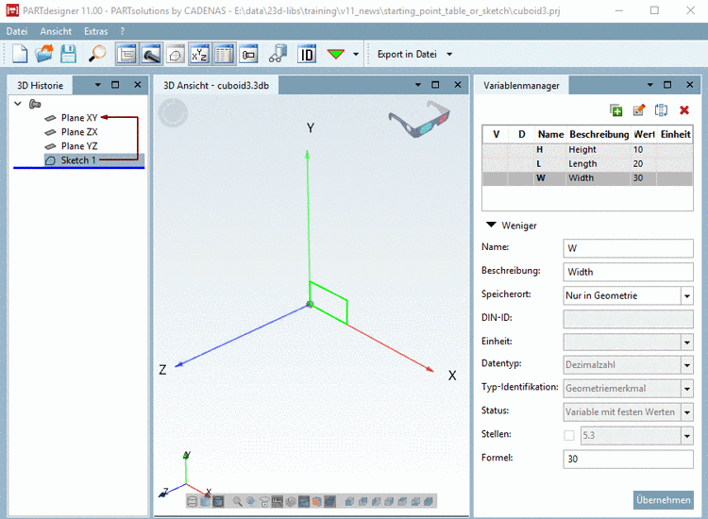Collapse the root node in 3D Historie
Viewport: 708px width, 519px height.
pyautogui.click(x=18, y=104)
